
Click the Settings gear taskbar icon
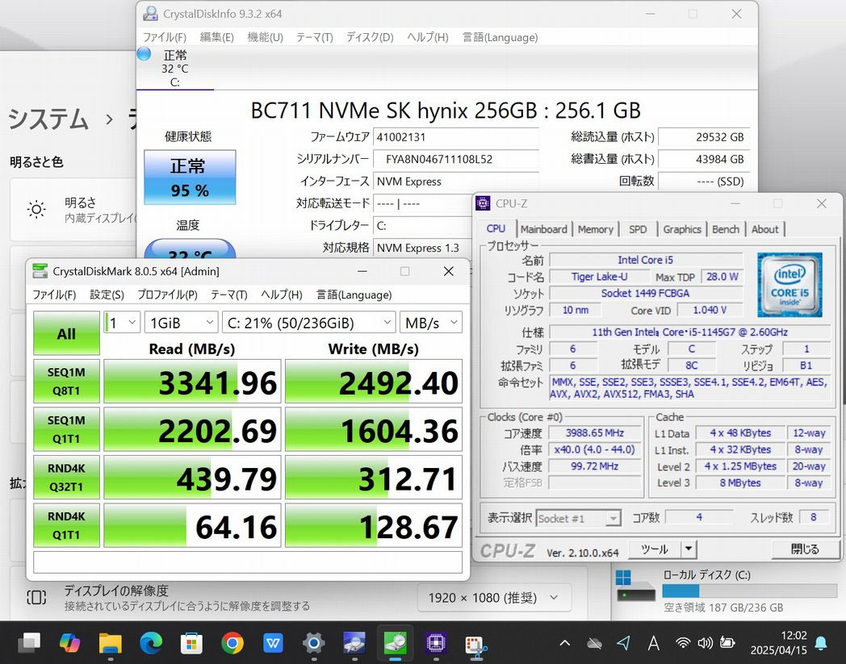click(313, 643)
